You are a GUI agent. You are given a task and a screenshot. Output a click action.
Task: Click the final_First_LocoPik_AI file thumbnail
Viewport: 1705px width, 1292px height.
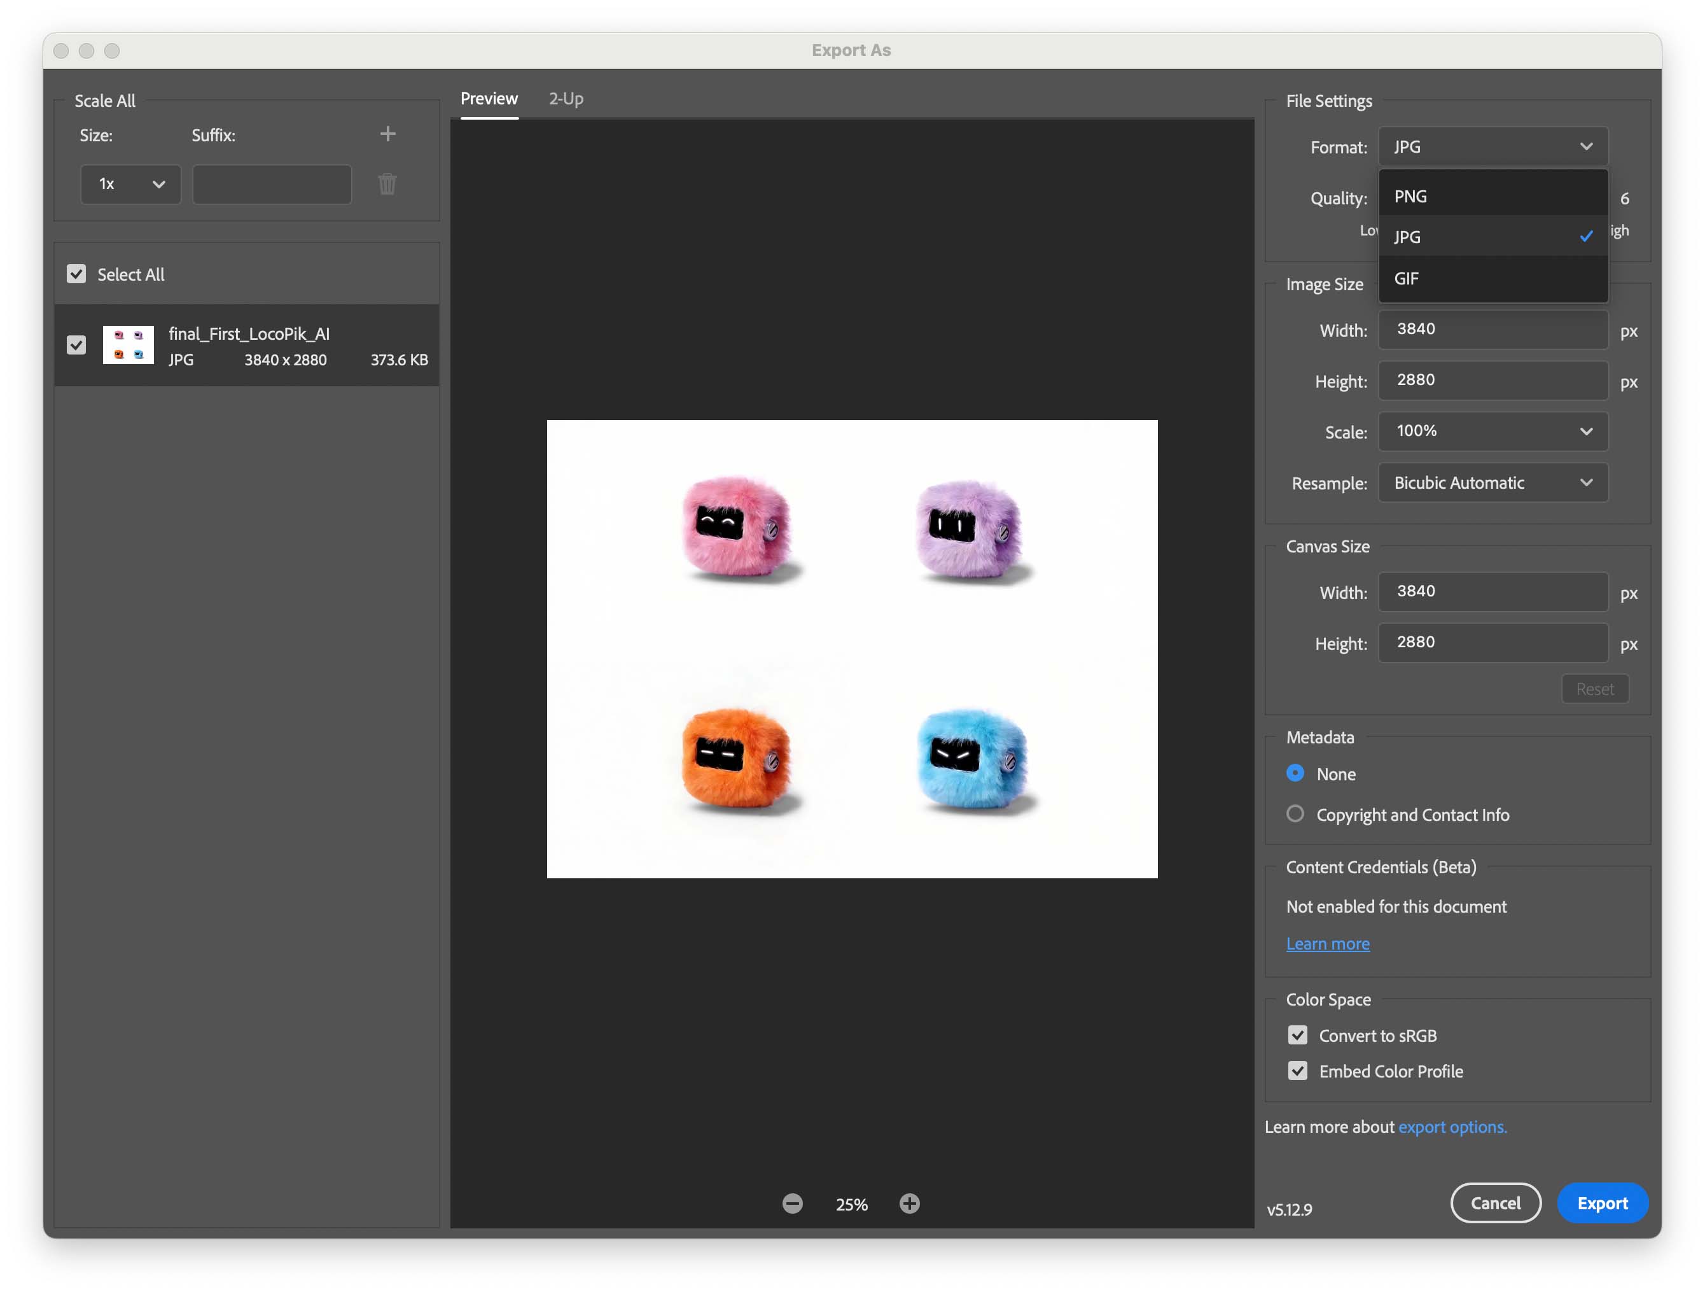pos(128,344)
